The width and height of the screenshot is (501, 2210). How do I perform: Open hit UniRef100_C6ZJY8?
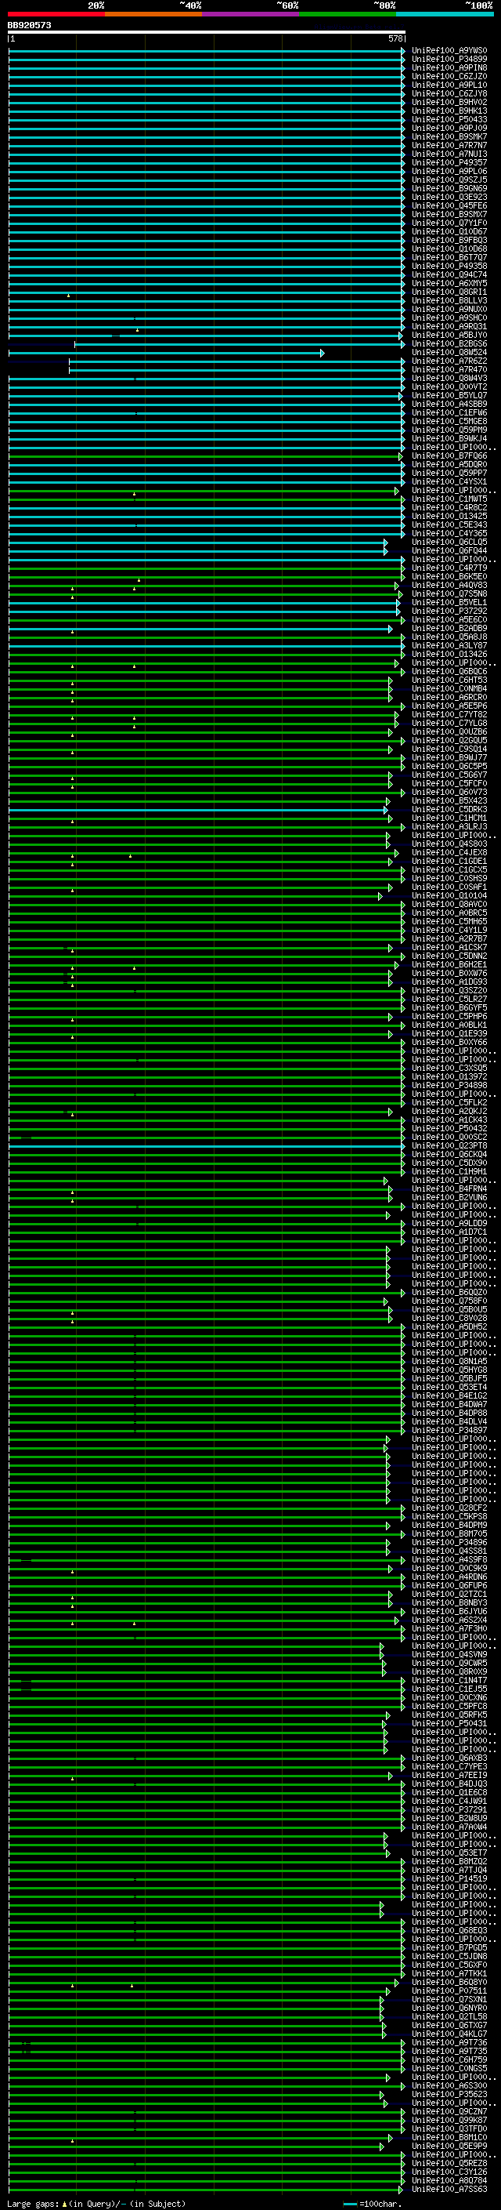coord(449,93)
